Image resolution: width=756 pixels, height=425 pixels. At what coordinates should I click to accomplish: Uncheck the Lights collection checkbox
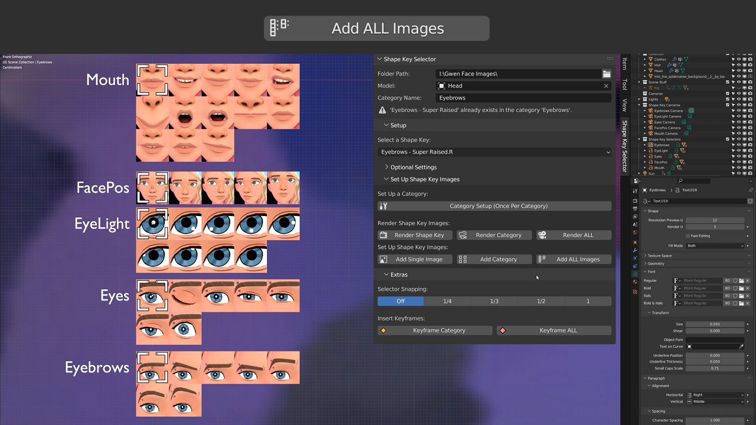(728, 99)
